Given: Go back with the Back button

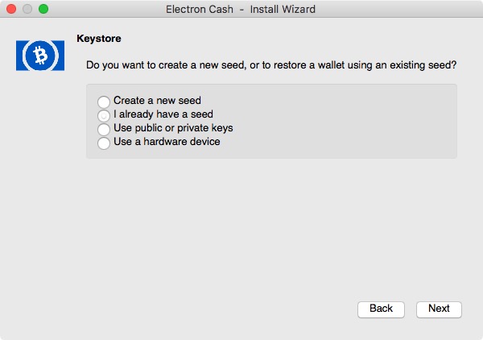Looking at the screenshot, I should point(381,309).
